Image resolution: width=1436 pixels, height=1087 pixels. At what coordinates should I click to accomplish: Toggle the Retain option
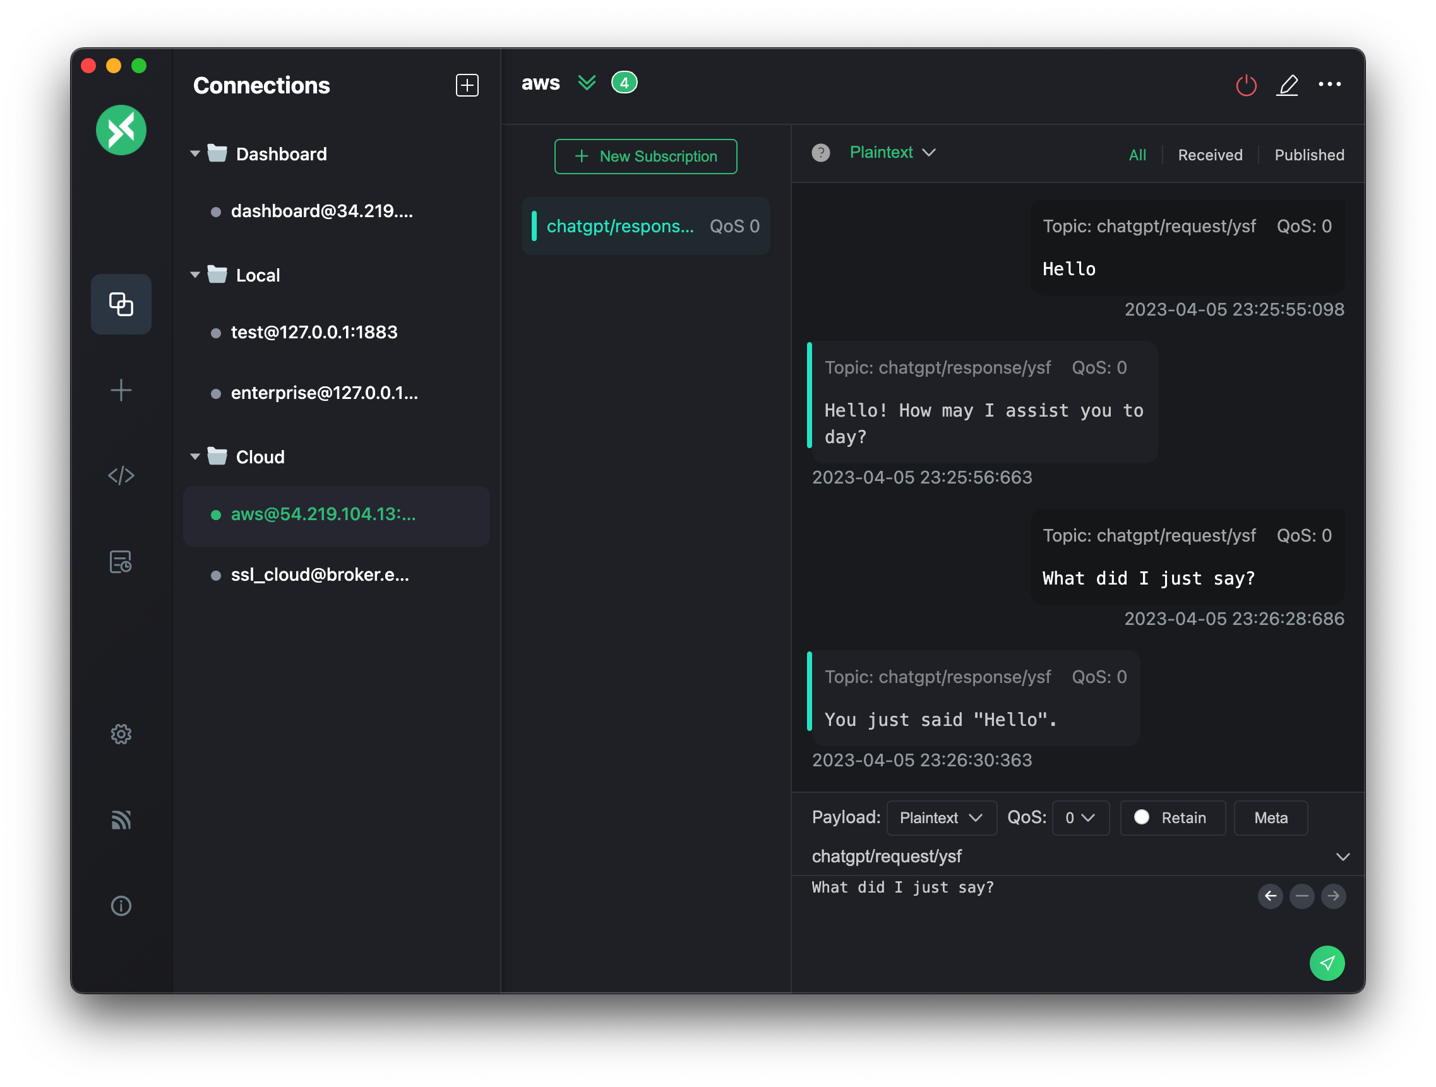click(1172, 817)
